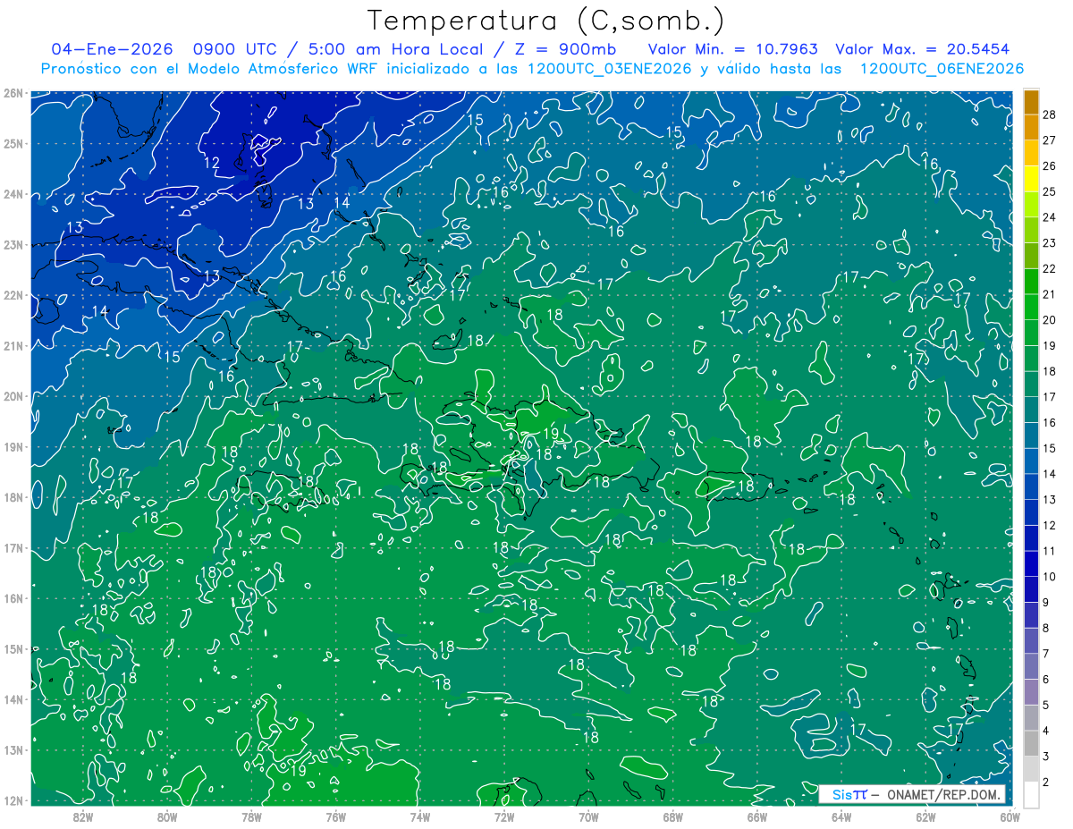Screen dimensions: 1073x829
Task: Click the white bottom swatch of the color scale
Action: click(1031, 794)
